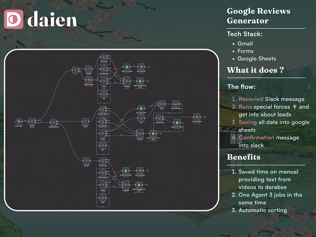Select the Send a message2 Slack node
The height and width of the screenshot is (237, 316).
pos(140,171)
